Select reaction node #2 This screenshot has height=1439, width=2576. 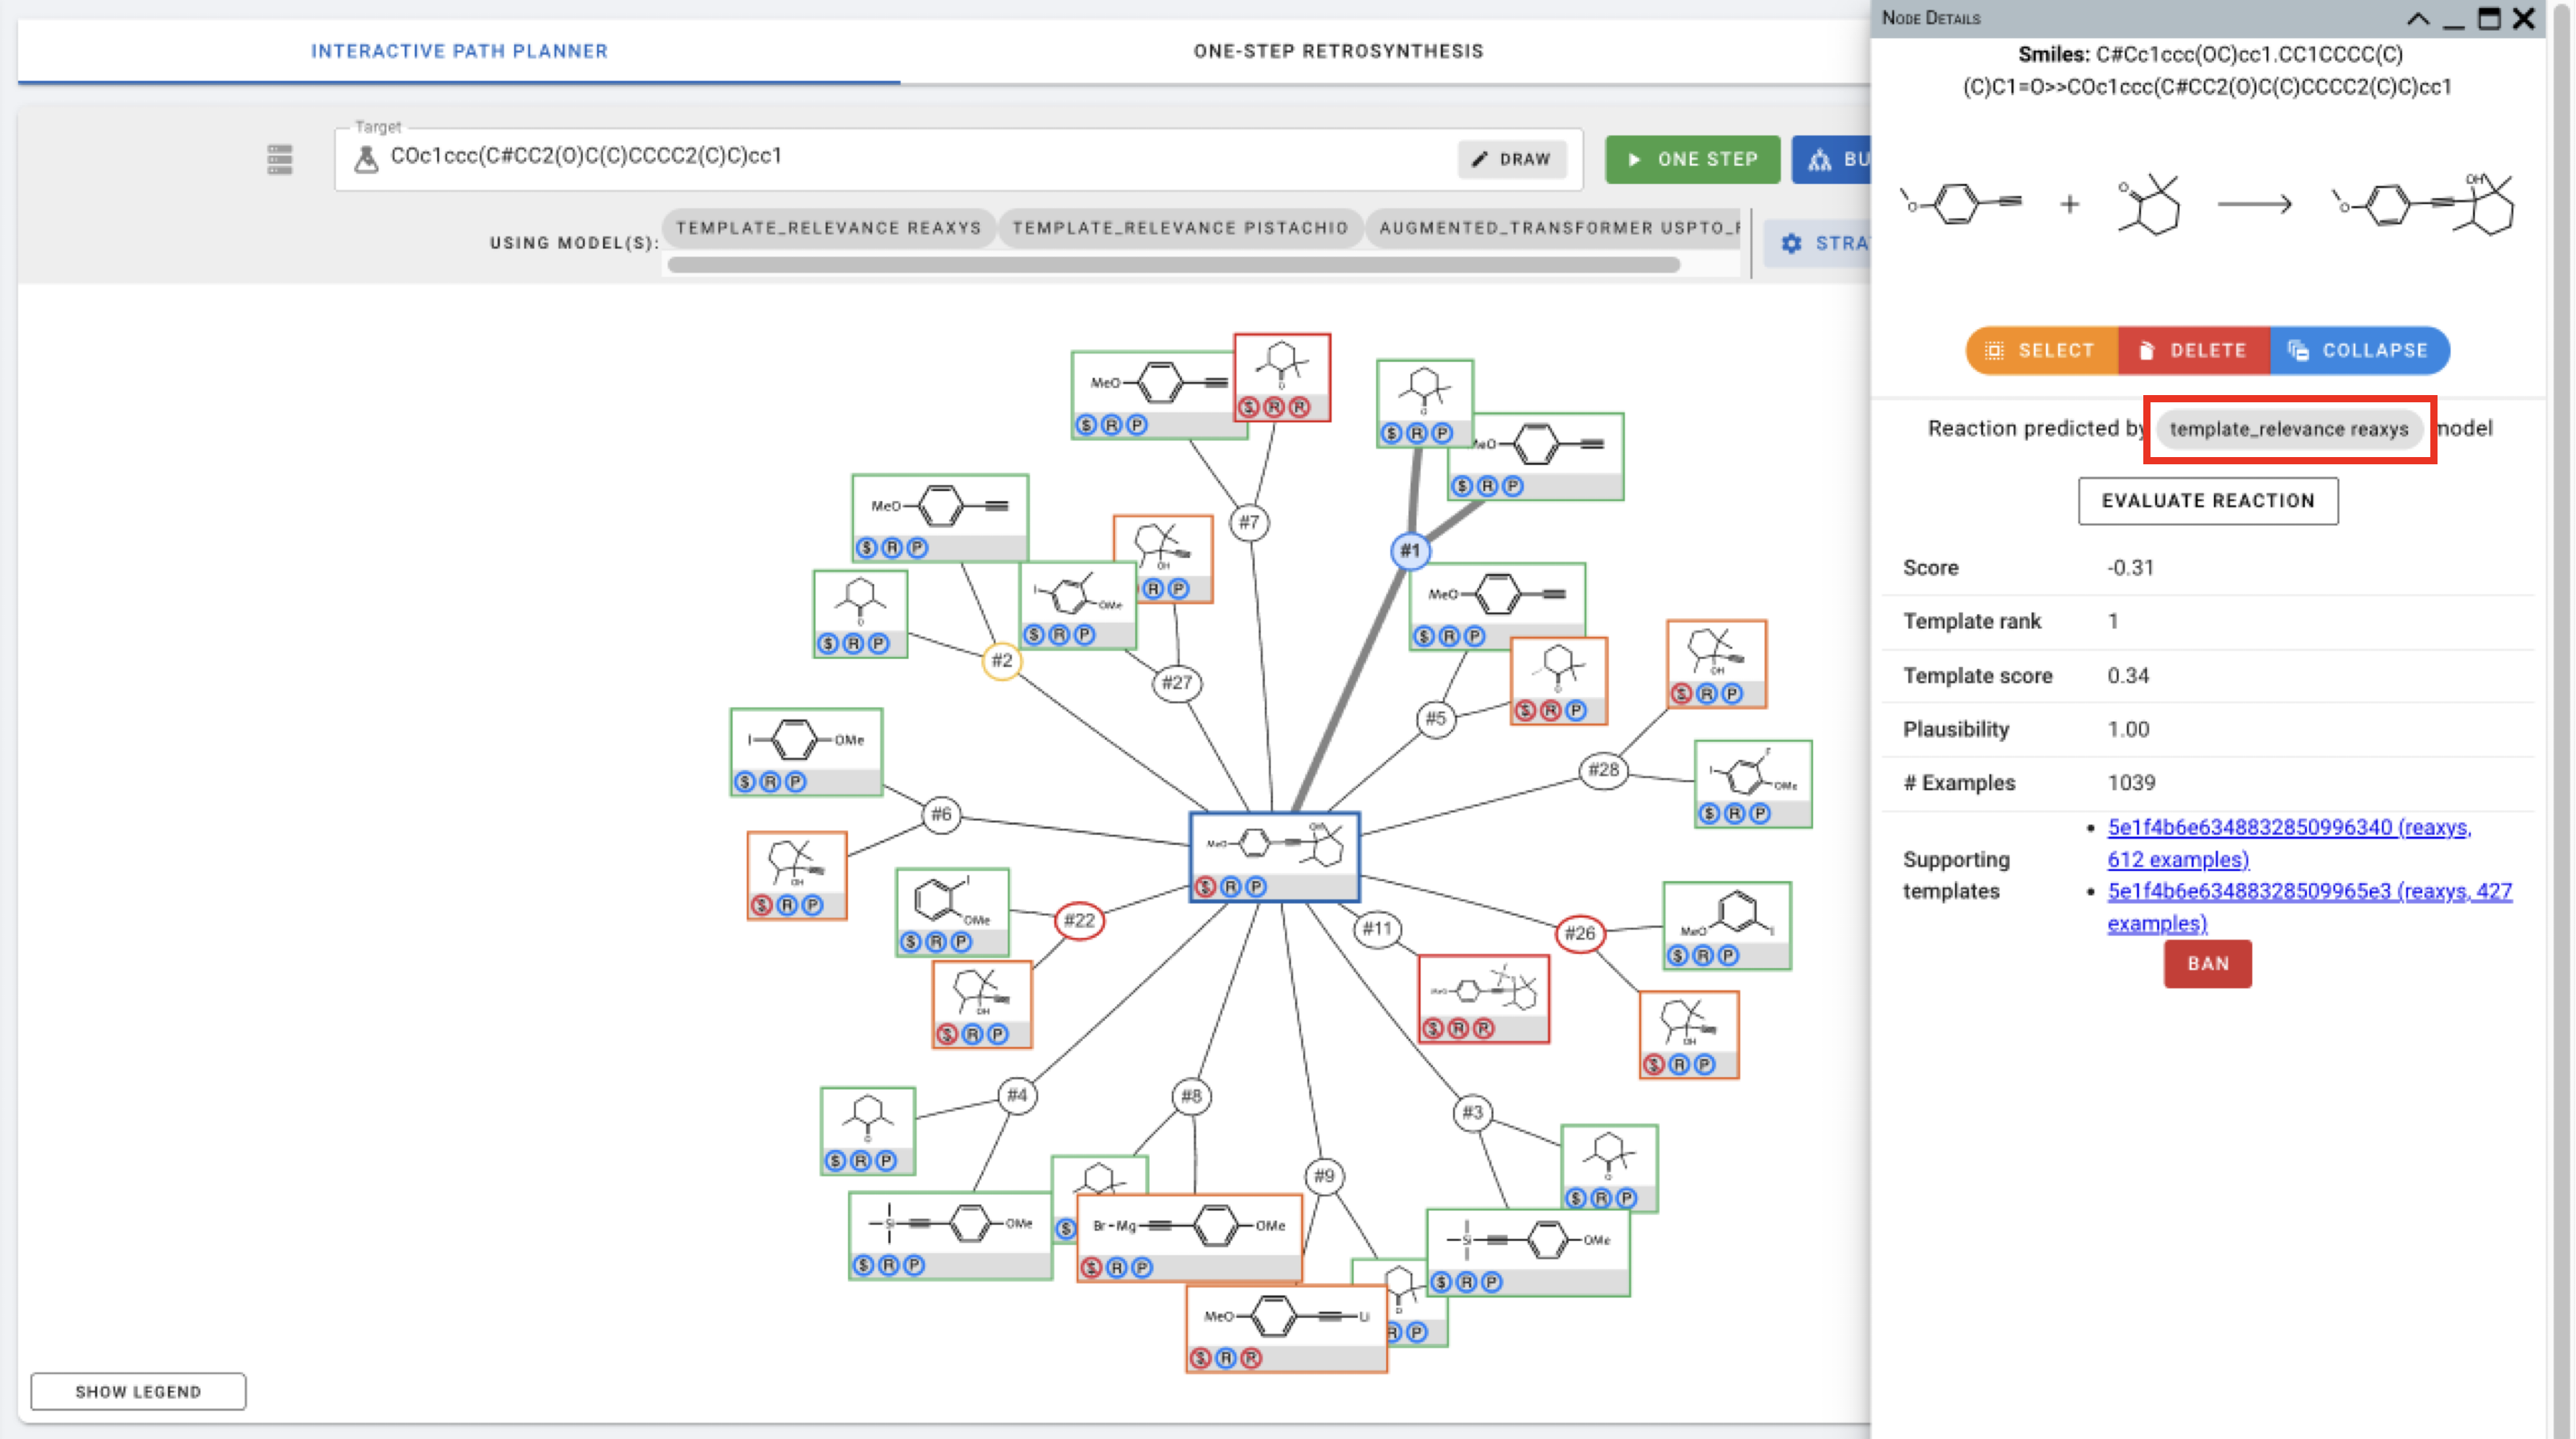[1001, 660]
